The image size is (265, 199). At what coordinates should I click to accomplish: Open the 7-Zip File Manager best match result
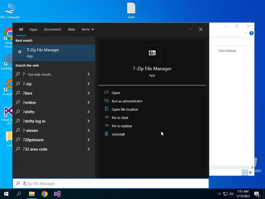tap(54, 53)
